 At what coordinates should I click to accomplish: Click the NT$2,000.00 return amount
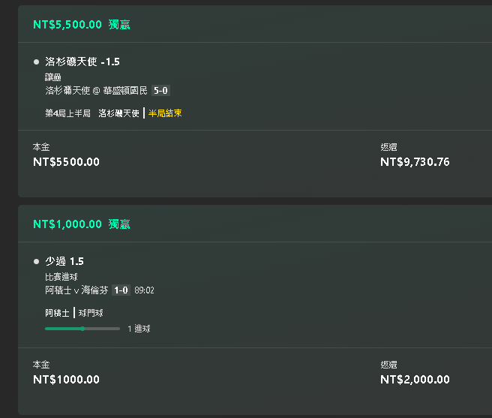pos(415,380)
